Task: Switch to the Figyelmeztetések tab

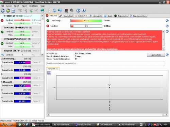Action: 138,16
